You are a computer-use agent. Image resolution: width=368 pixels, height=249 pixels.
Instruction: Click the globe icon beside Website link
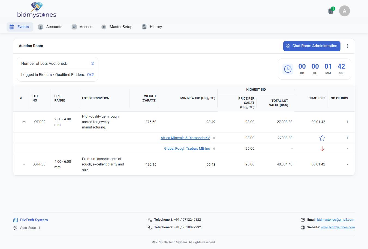pos(303,227)
